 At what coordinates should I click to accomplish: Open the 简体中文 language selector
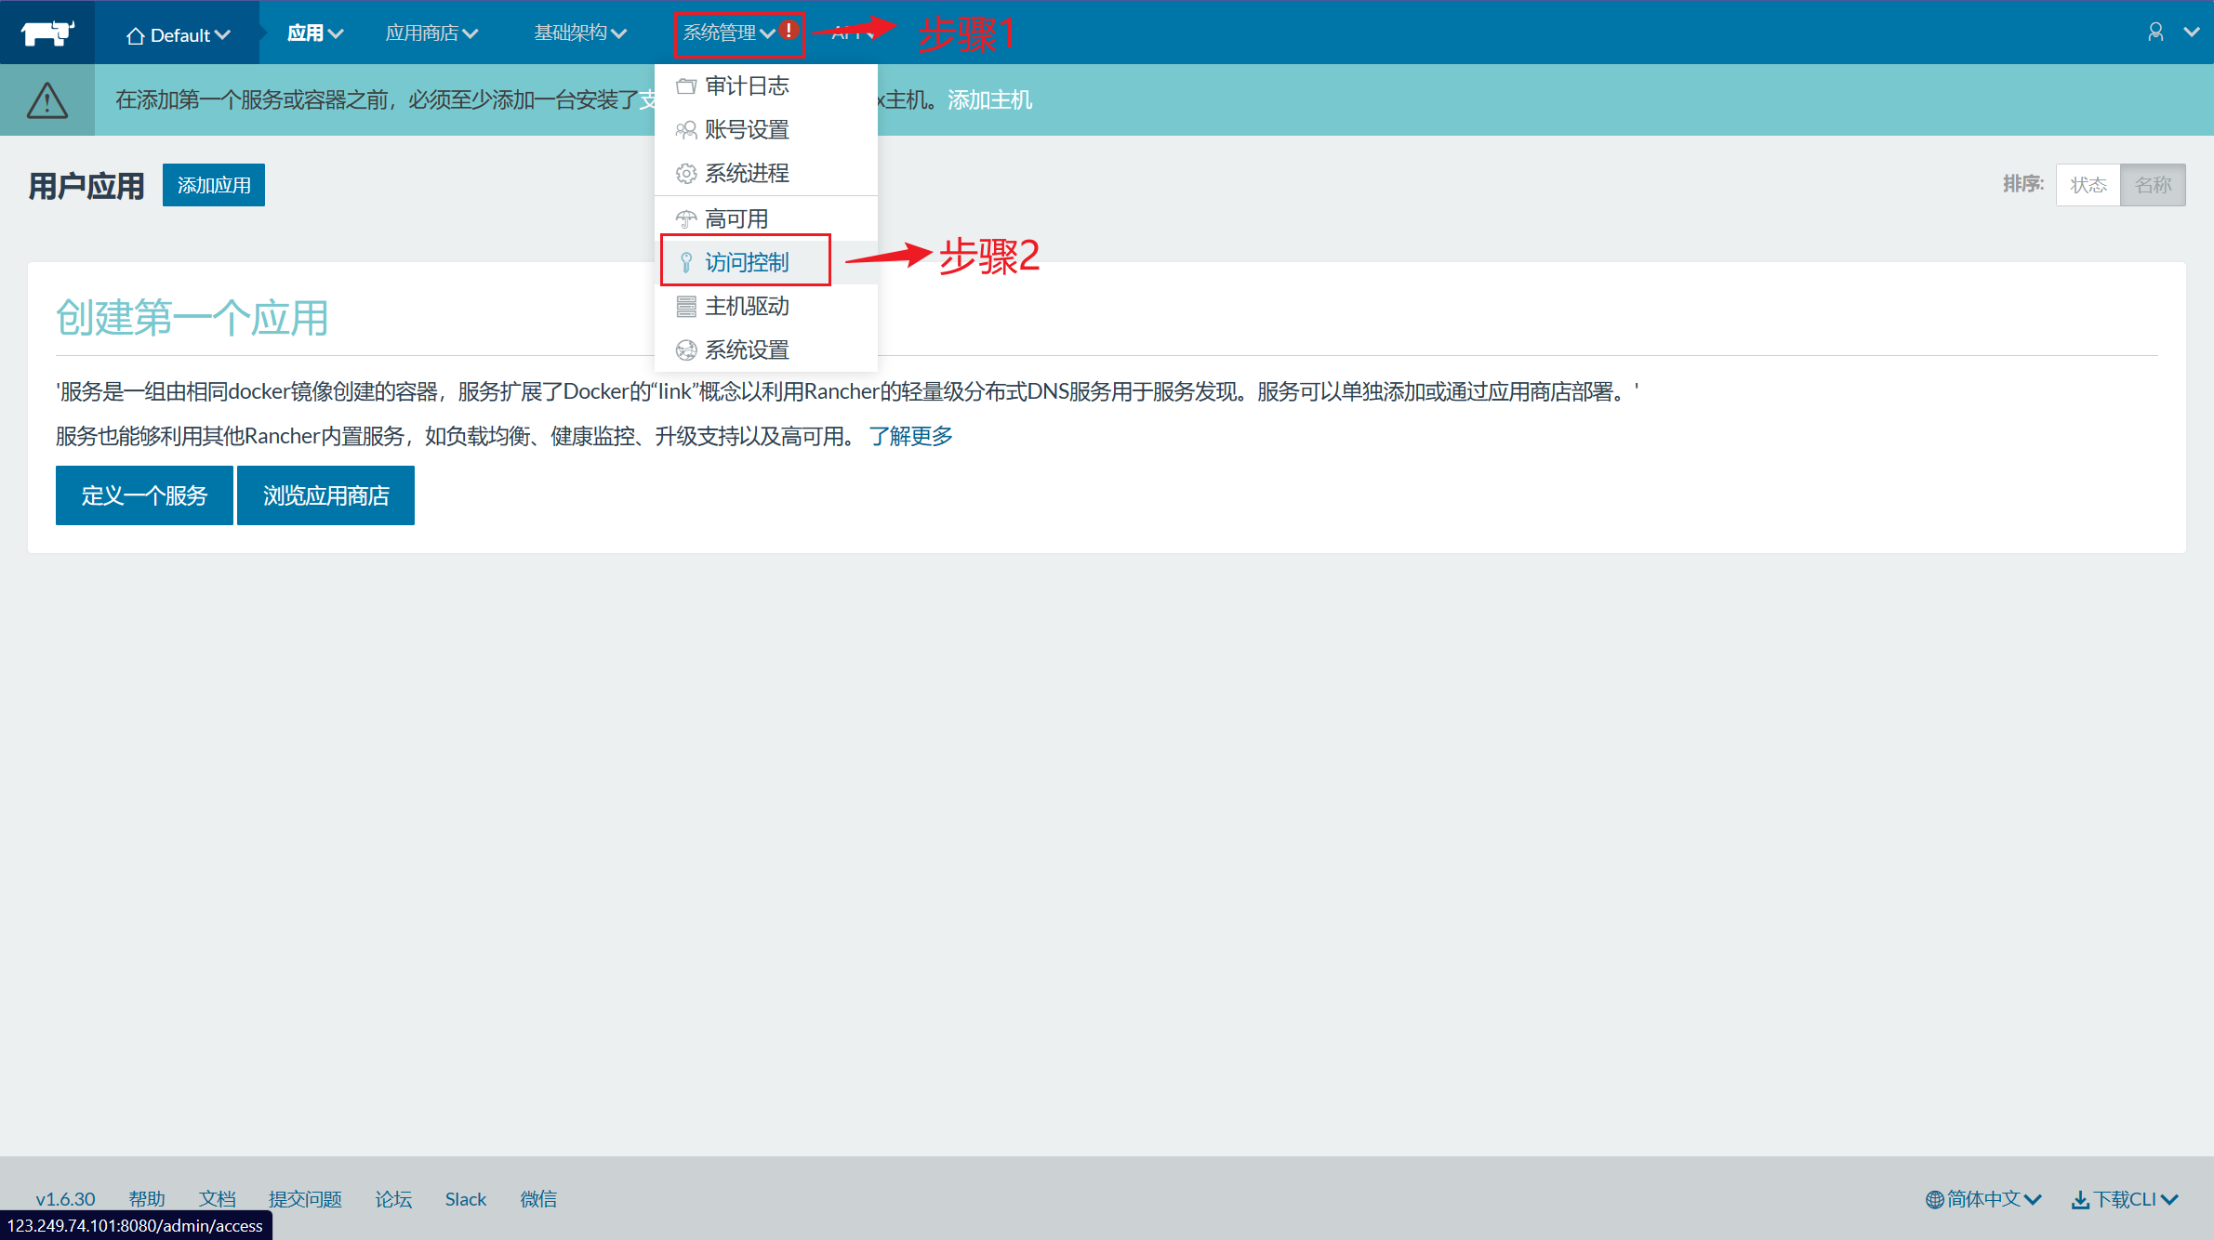1983,1199
